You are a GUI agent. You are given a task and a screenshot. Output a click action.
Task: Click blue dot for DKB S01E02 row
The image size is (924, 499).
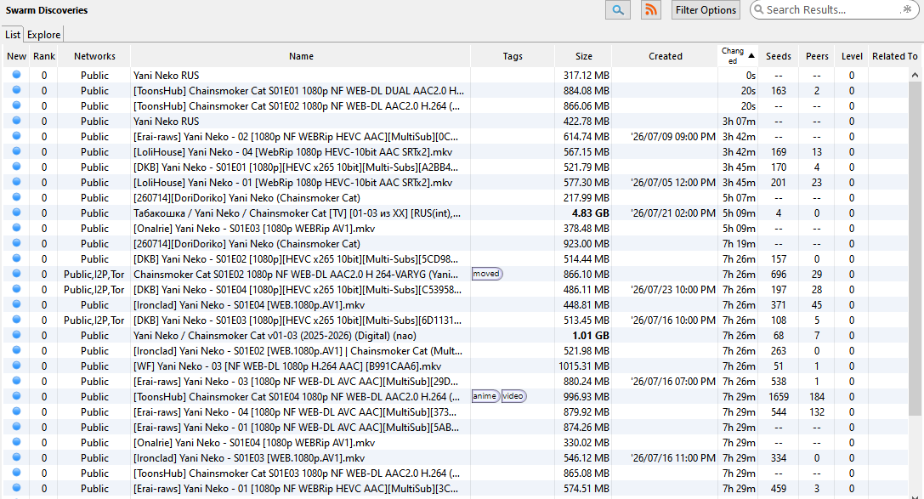click(16, 258)
